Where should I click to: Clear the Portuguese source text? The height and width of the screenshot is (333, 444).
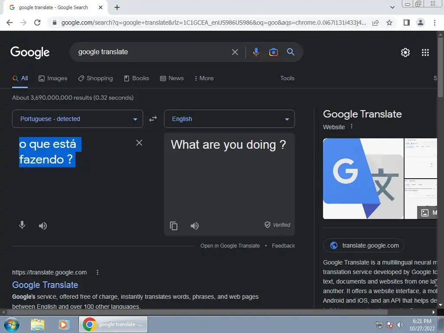click(139, 143)
